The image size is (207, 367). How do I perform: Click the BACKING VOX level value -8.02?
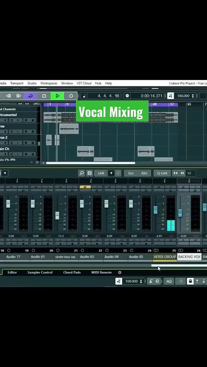[x=183, y=236]
